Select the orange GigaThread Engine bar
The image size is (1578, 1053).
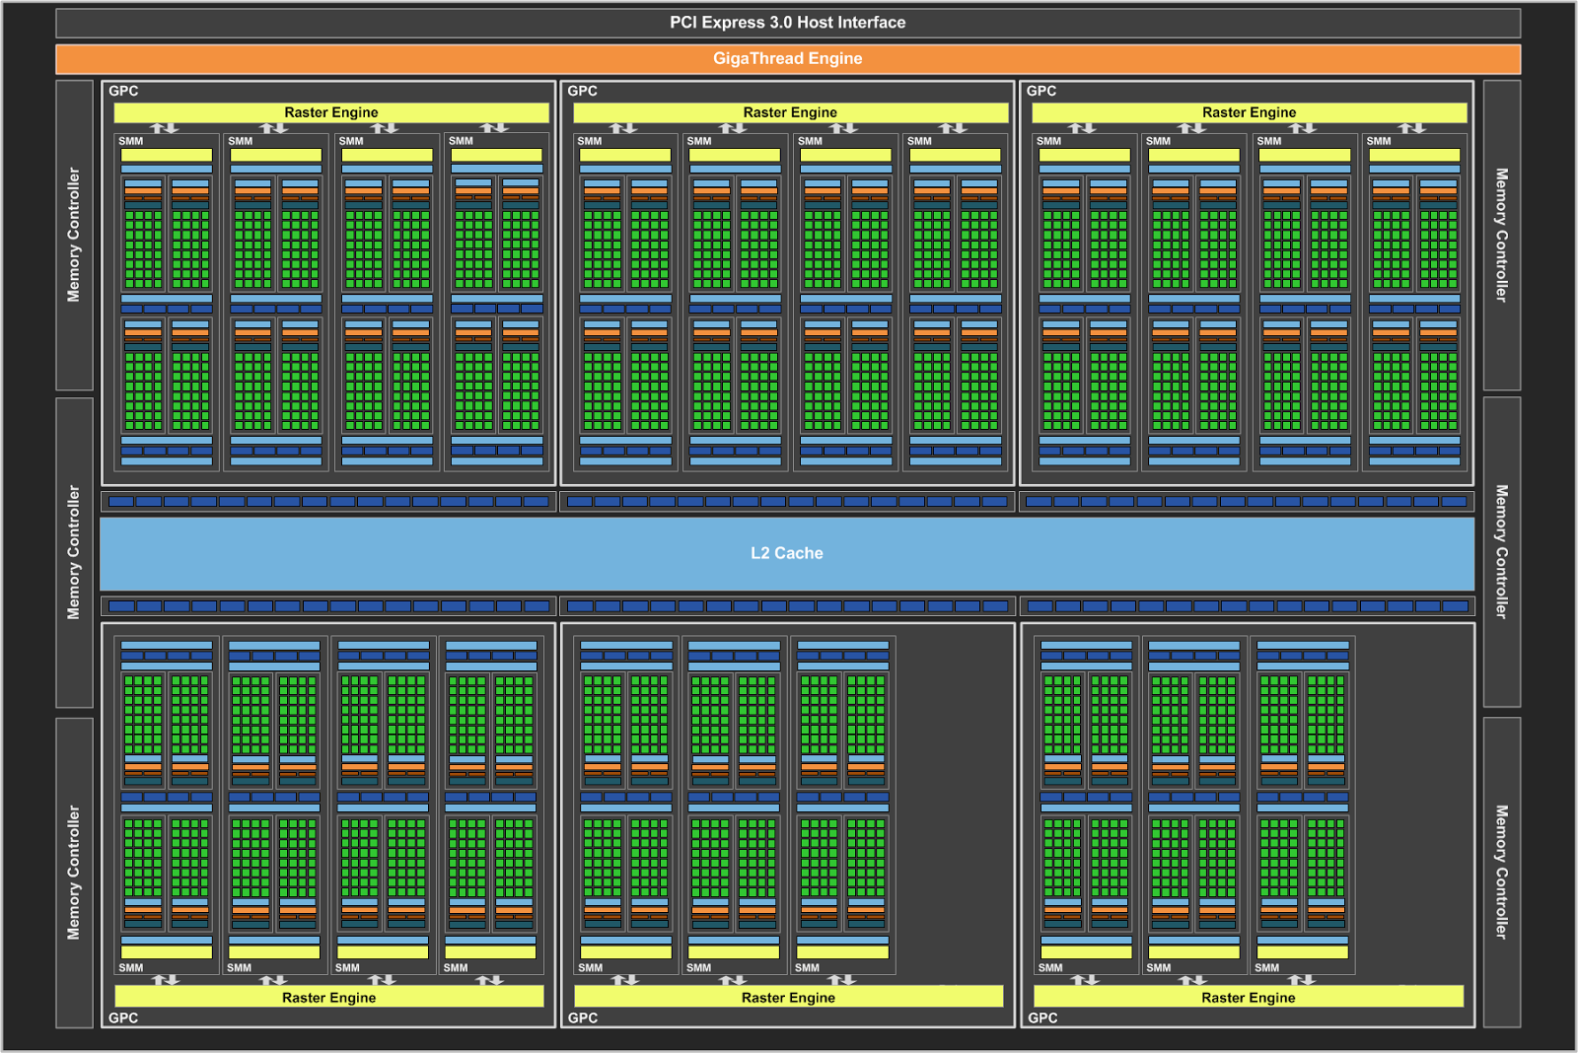click(787, 59)
